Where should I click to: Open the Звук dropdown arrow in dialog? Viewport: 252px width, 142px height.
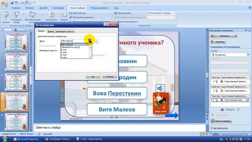(90, 41)
